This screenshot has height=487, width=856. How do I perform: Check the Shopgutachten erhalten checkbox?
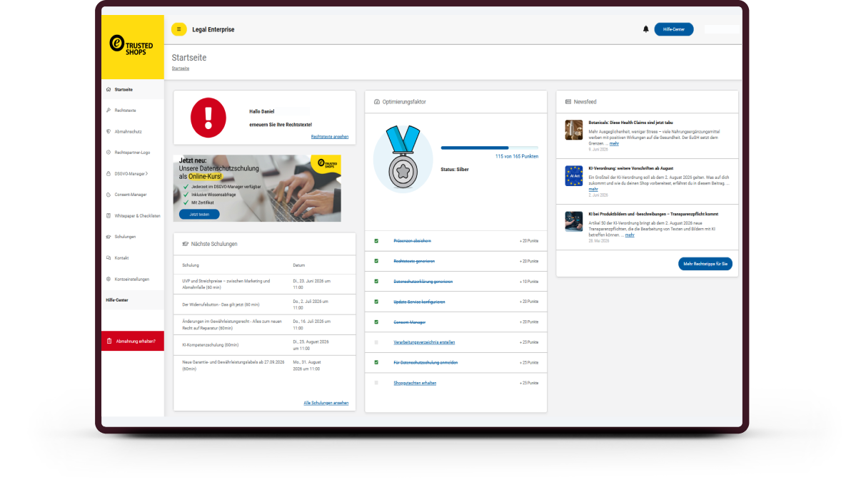[x=376, y=383]
